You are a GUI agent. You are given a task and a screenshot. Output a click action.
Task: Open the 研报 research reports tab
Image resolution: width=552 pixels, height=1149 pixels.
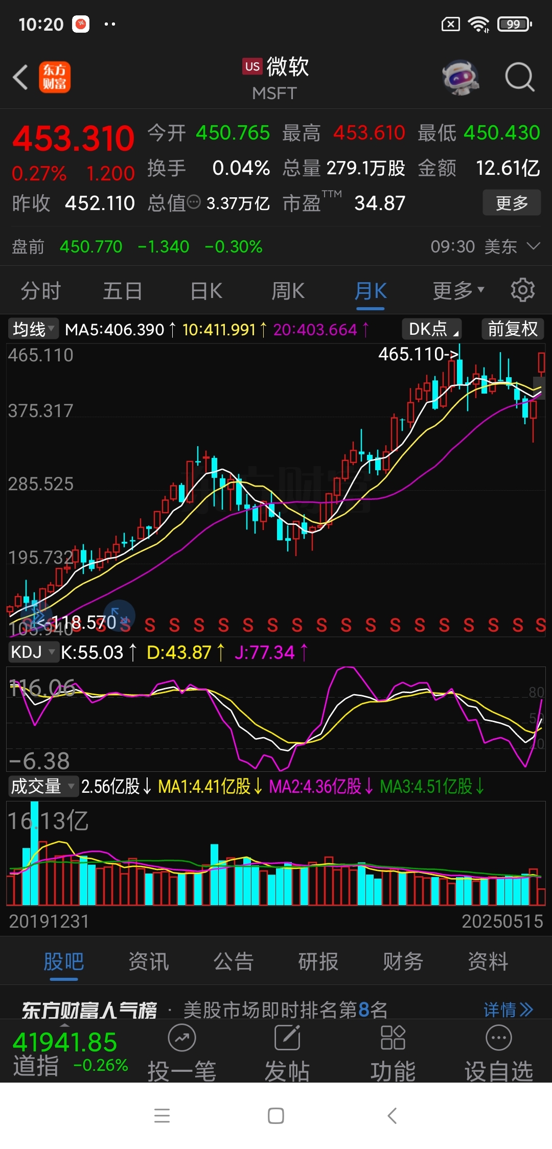tap(318, 961)
